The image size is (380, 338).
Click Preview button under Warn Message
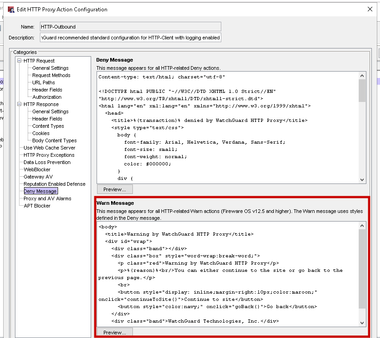click(115, 333)
